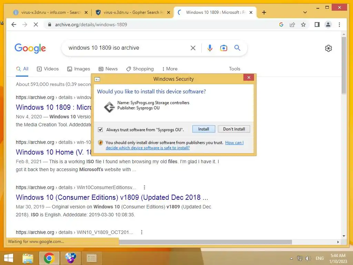353x265 pixels.
Task: Bookmark this page with the star icon
Action: 303,24
